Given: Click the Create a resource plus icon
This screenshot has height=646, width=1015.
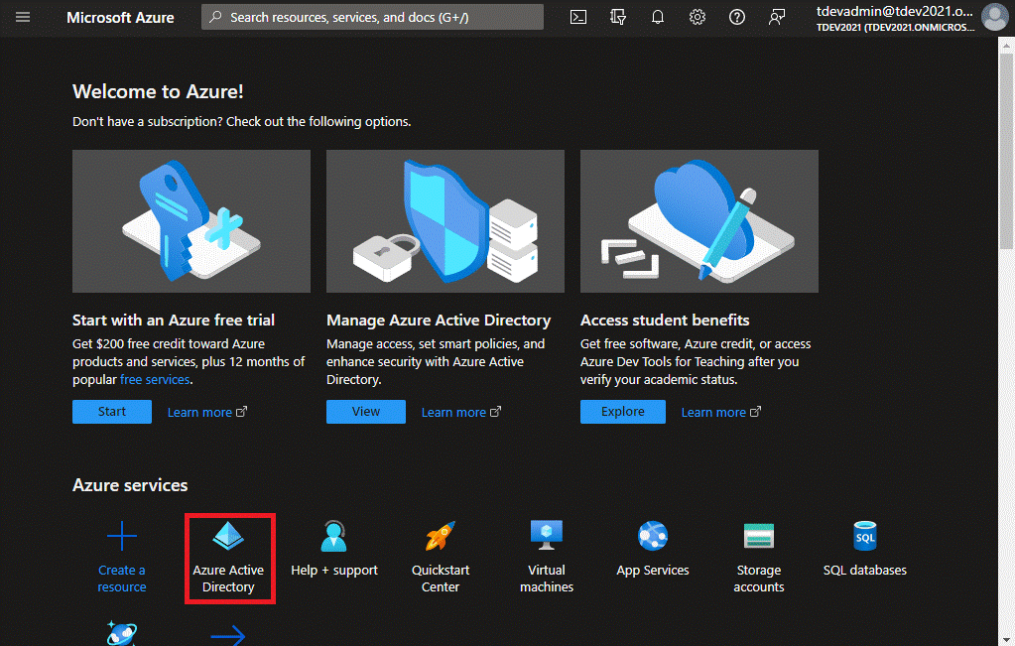Looking at the screenshot, I should [122, 536].
